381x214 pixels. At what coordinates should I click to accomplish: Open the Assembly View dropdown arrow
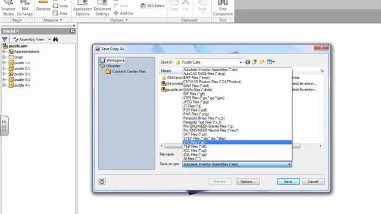(49, 39)
